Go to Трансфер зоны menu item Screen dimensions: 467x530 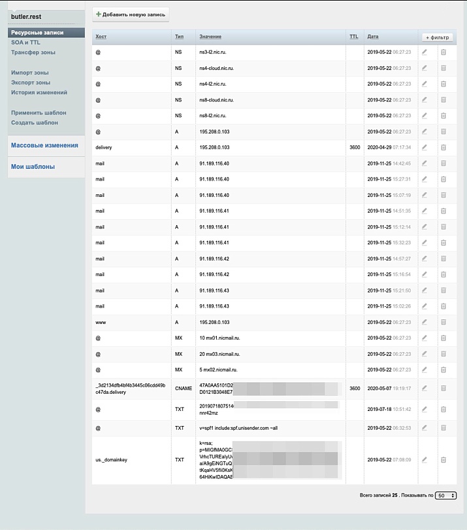point(33,52)
